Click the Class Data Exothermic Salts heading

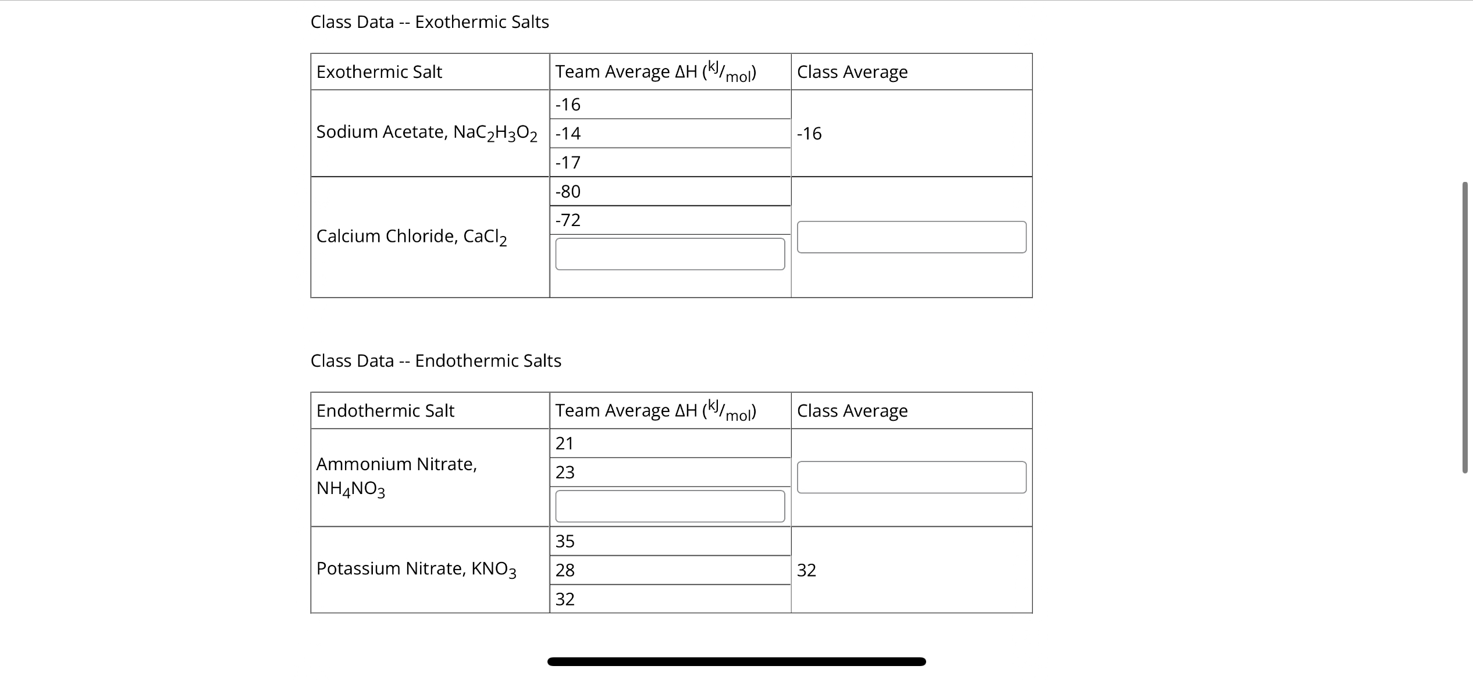[430, 22]
